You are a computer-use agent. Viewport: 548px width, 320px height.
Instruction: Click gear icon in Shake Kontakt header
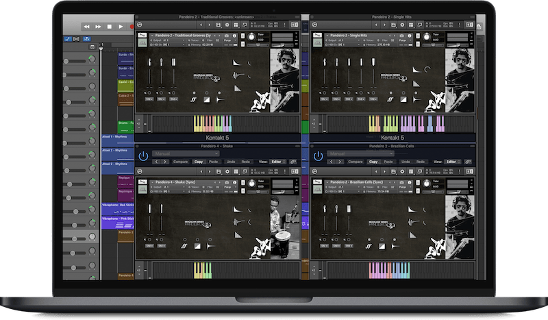pos(227,171)
